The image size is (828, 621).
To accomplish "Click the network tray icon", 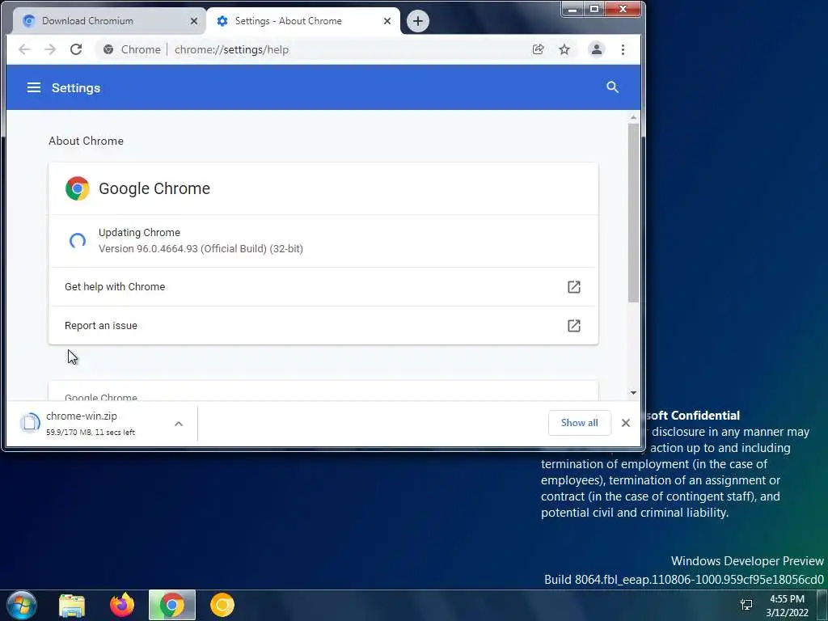I will (x=746, y=605).
